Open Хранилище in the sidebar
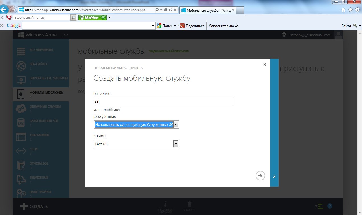Image resolution: width=362 pixels, height=216 pixels. [x=41, y=137]
